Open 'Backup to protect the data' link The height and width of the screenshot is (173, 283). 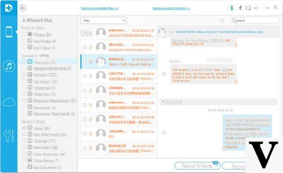pyautogui.click(x=171, y=8)
